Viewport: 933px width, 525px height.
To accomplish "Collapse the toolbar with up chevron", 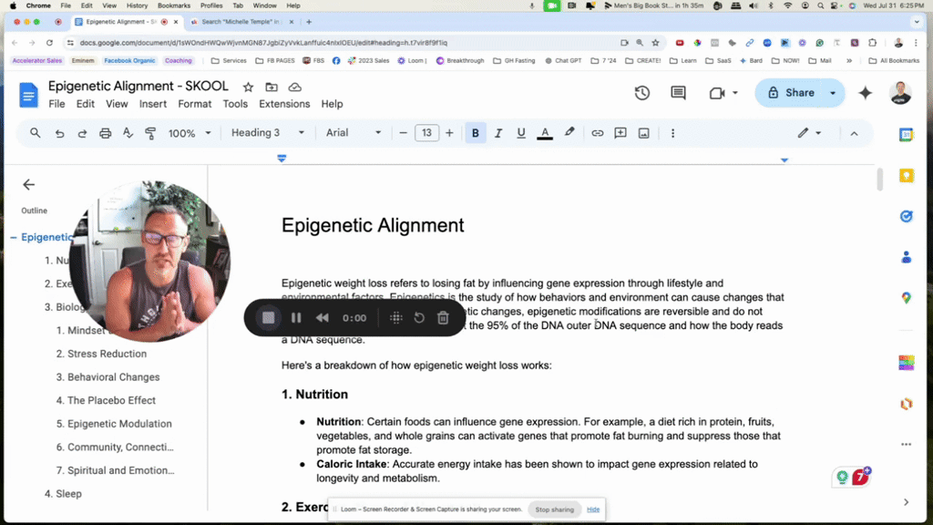I will [854, 133].
